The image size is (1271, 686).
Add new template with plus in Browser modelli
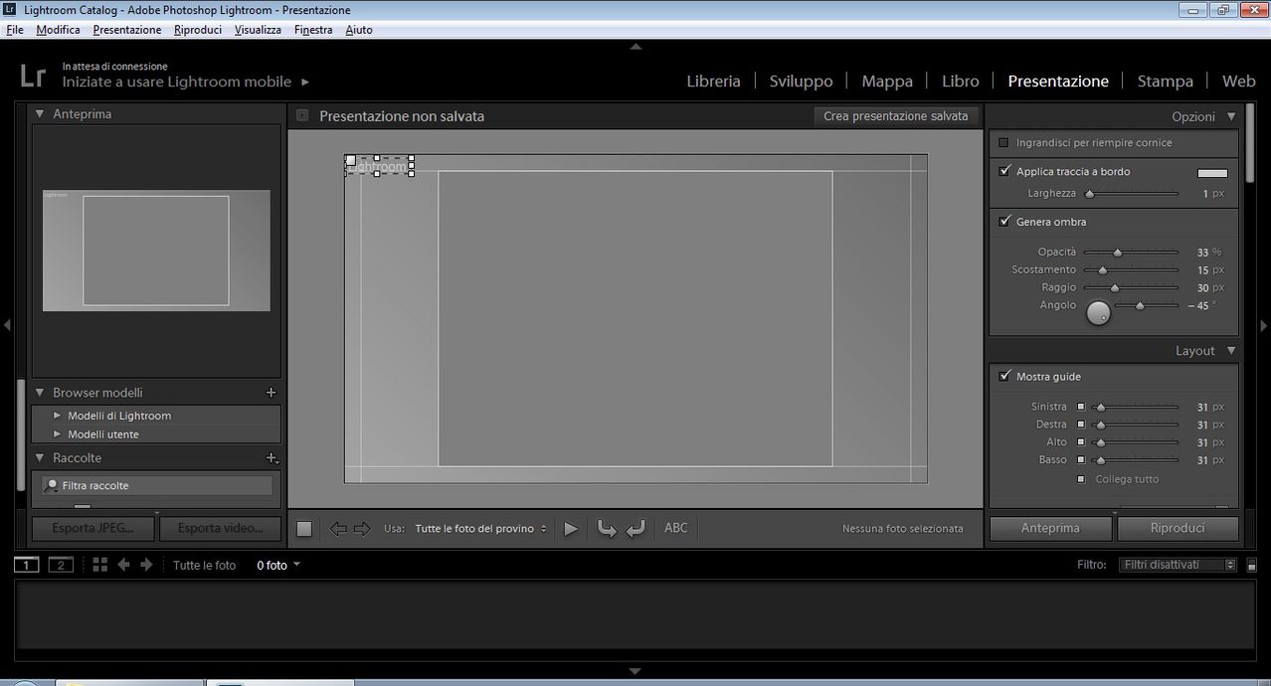[271, 393]
